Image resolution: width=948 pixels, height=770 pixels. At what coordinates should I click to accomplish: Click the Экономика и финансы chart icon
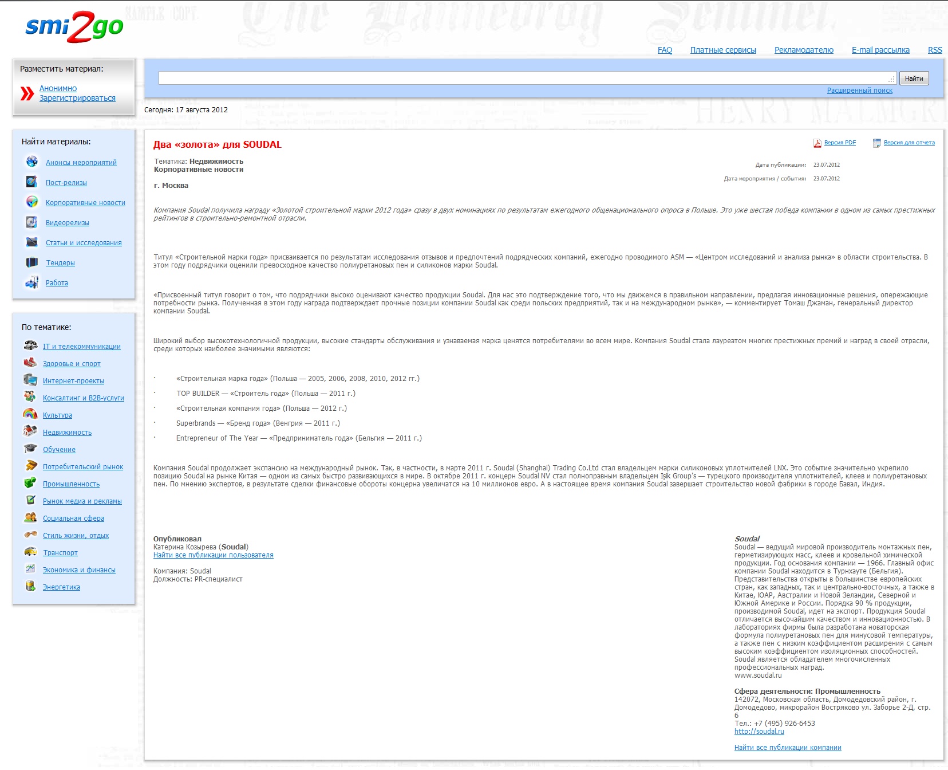point(30,569)
